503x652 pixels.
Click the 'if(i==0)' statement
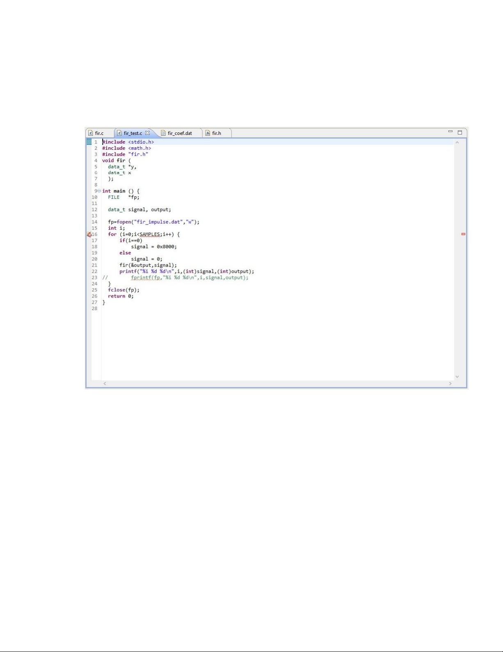(131, 240)
